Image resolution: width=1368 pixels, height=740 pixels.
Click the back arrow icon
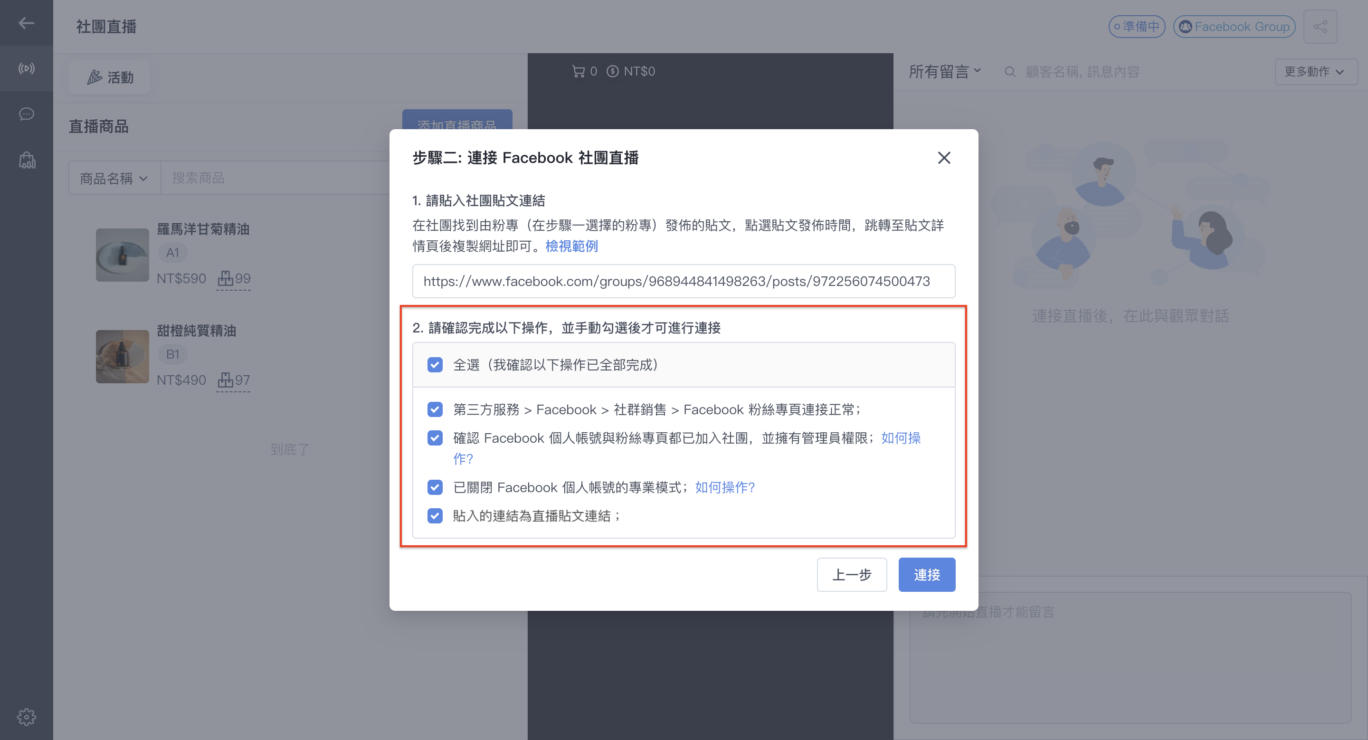click(x=26, y=23)
